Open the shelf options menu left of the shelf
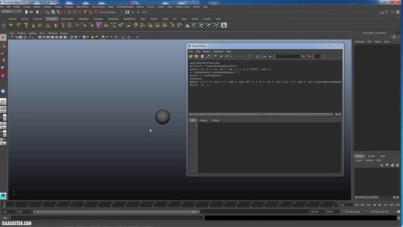 [x=3, y=25]
